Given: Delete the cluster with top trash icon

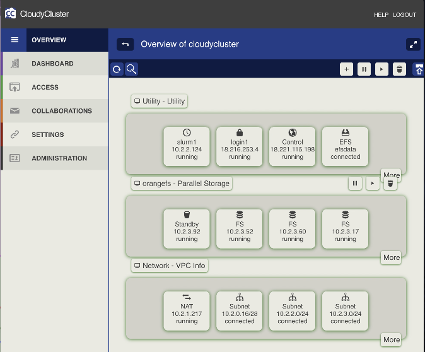Looking at the screenshot, I should pyautogui.click(x=399, y=69).
